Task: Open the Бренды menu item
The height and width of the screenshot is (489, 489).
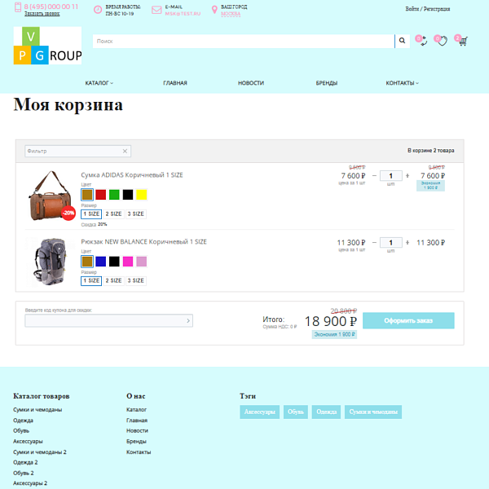Action: [x=327, y=83]
